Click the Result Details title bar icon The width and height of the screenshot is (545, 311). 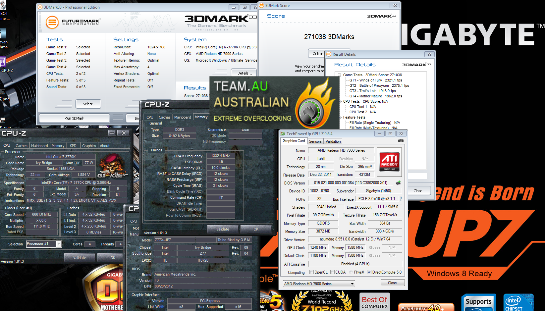pos(328,54)
